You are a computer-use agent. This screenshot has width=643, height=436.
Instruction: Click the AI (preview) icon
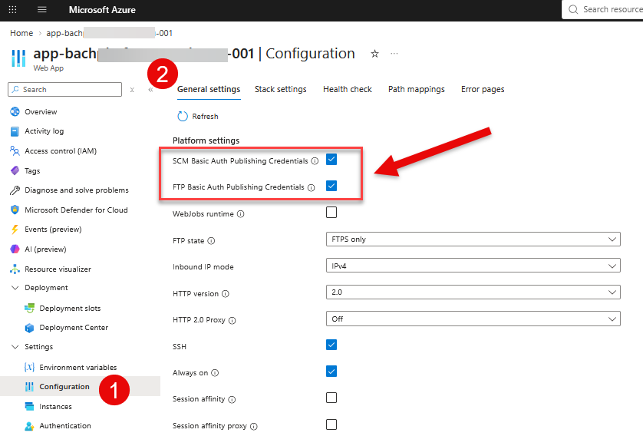[15, 249]
